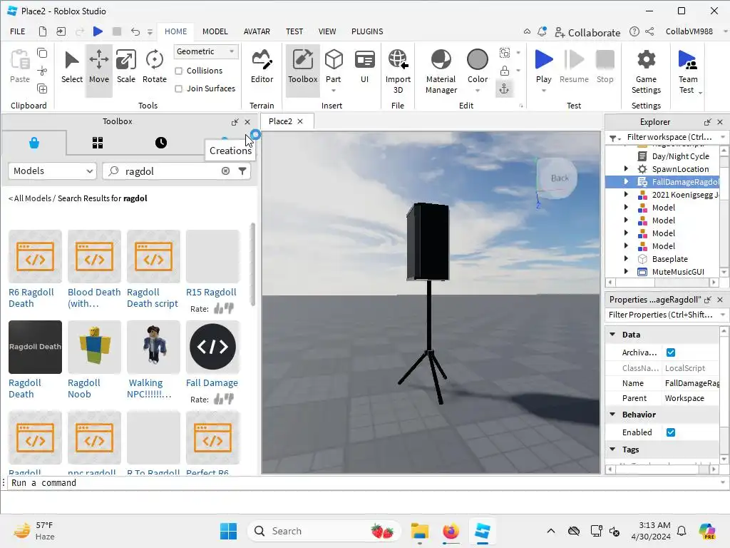This screenshot has height=548, width=730.
Task: Enable the Collisions checkbox
Action: point(178,71)
